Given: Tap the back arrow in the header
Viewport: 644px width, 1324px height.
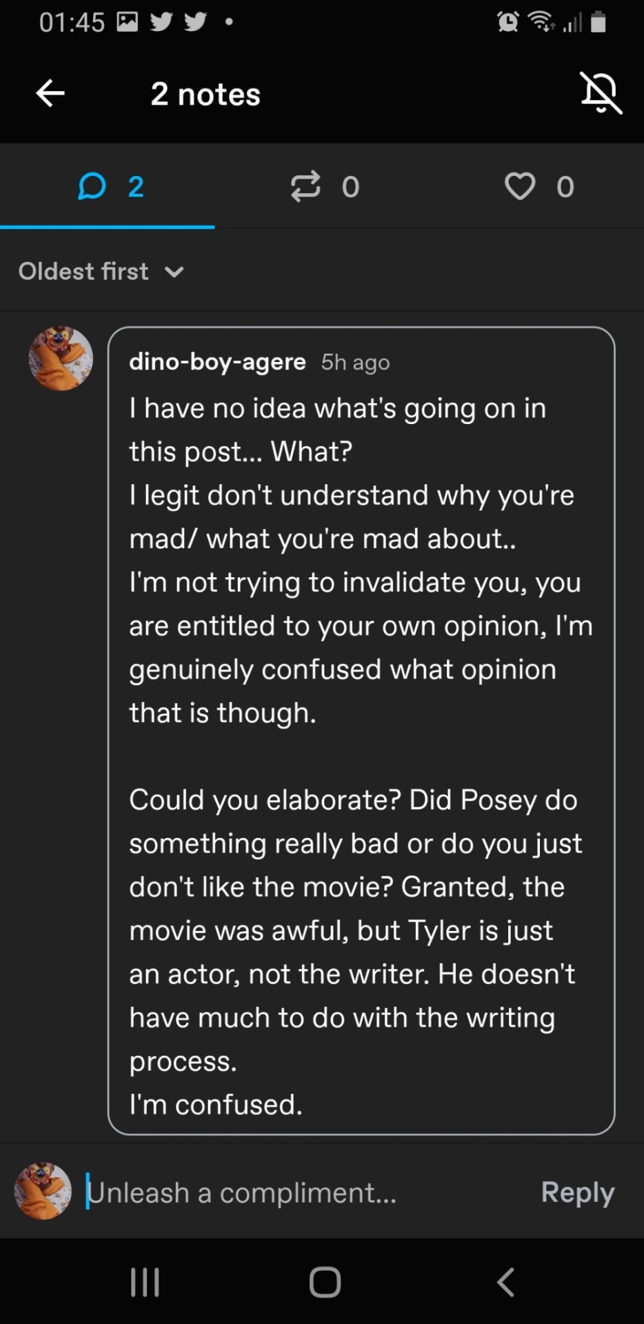Looking at the screenshot, I should (50, 93).
